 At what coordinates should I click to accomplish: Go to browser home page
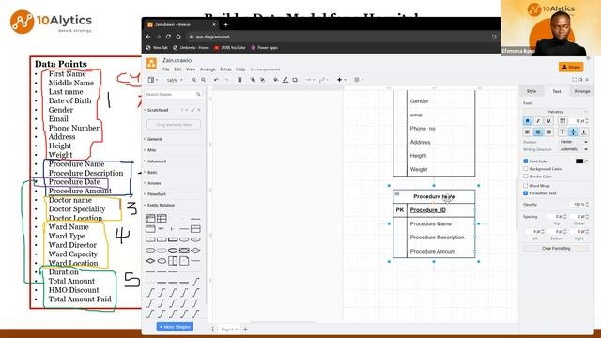tap(178, 37)
